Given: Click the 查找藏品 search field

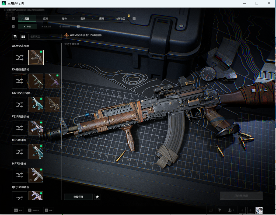Looking at the screenshot, I should (45, 37).
